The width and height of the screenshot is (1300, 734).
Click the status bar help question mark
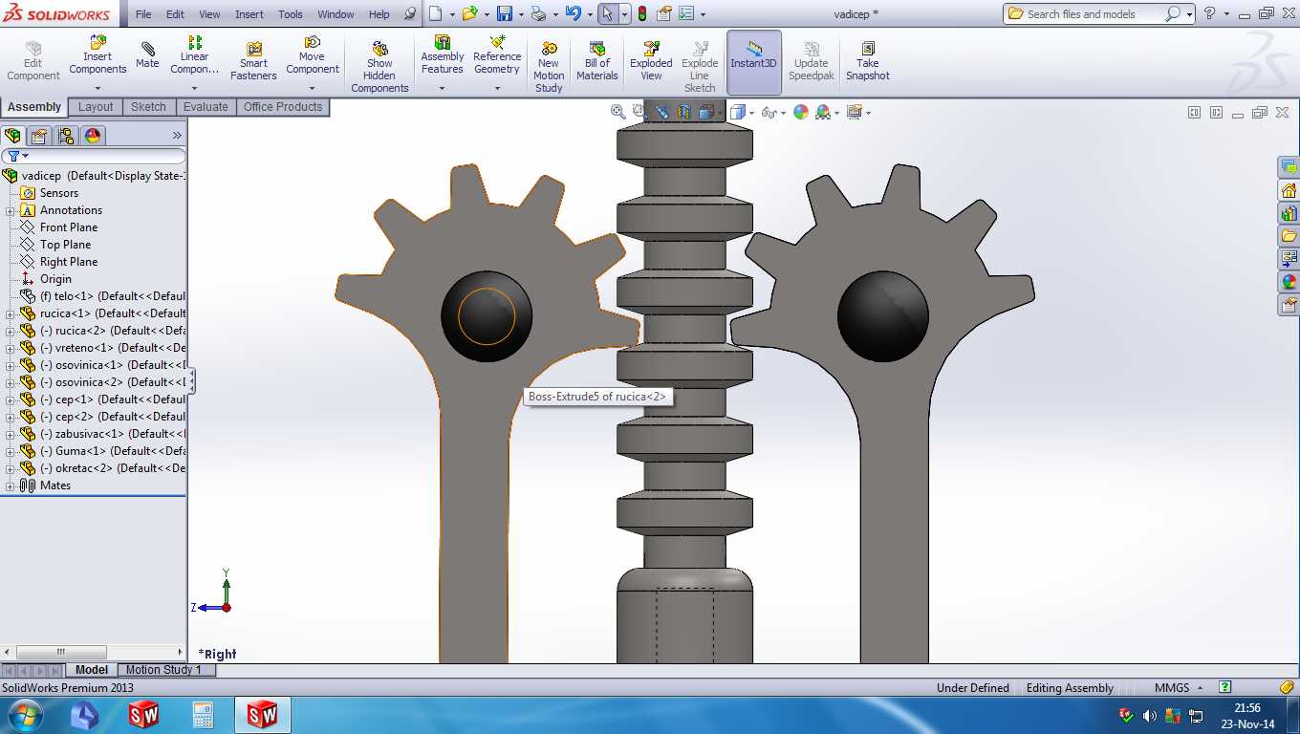click(x=1225, y=687)
